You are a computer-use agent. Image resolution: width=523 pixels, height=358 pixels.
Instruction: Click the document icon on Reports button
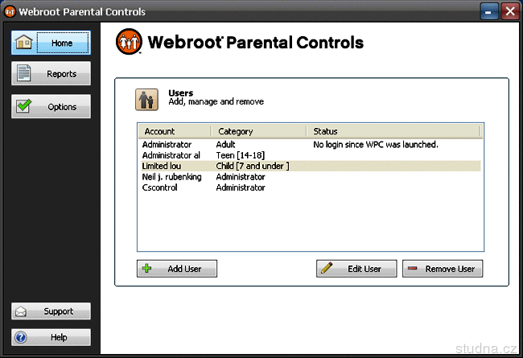point(23,72)
